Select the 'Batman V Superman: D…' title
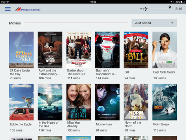 click(x=107, y=72)
